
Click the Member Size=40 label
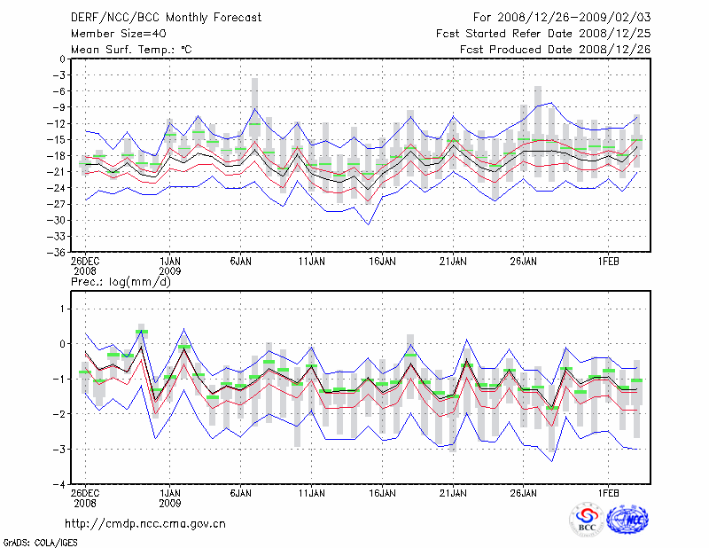pos(112,33)
